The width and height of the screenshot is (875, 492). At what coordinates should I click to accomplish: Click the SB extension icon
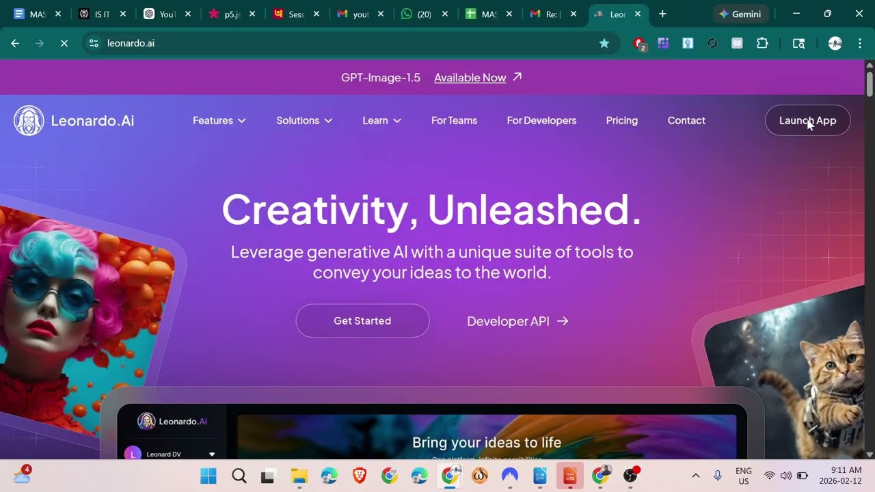tap(737, 43)
